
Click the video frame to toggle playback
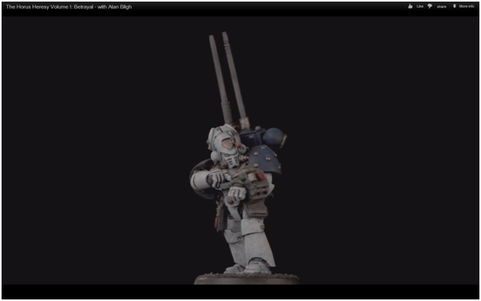click(240, 150)
